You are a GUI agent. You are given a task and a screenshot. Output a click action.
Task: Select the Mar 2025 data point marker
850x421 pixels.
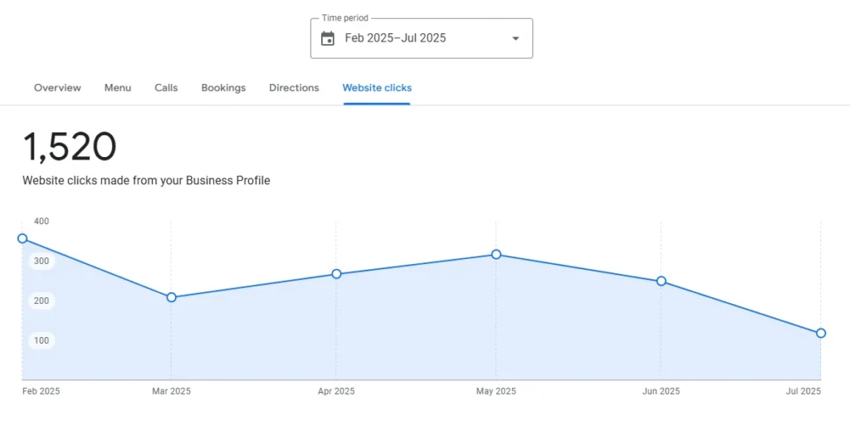point(171,297)
